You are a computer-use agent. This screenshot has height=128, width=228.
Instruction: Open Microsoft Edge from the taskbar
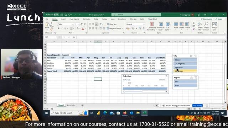105,113
